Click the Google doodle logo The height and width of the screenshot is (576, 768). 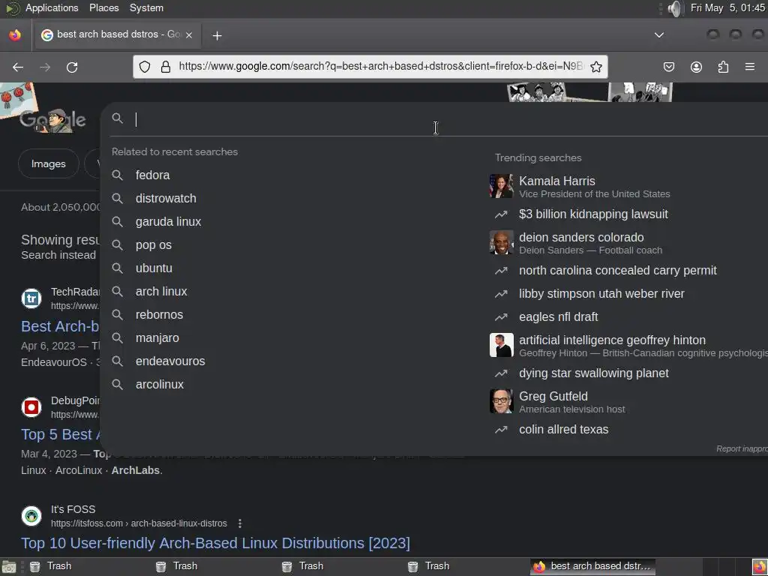pos(53,120)
